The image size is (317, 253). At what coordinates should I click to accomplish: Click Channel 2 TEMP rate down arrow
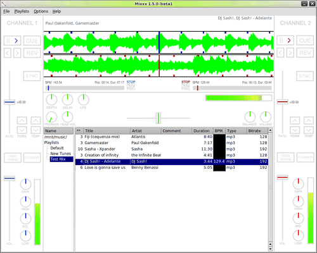pyautogui.click(x=309, y=130)
